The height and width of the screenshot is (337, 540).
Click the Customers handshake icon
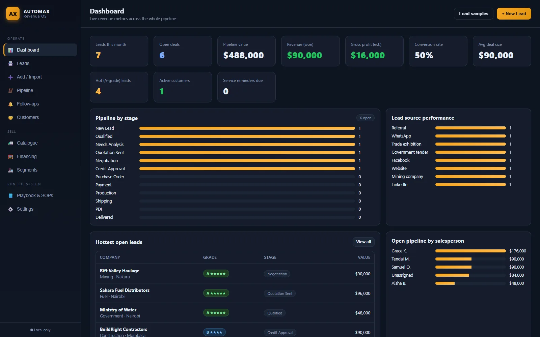click(x=10, y=118)
